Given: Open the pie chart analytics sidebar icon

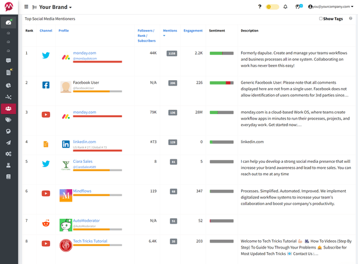Looking at the screenshot, I should [8, 86].
